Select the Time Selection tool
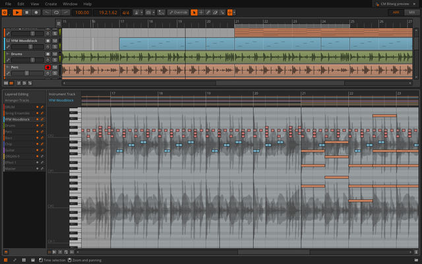 (201, 13)
